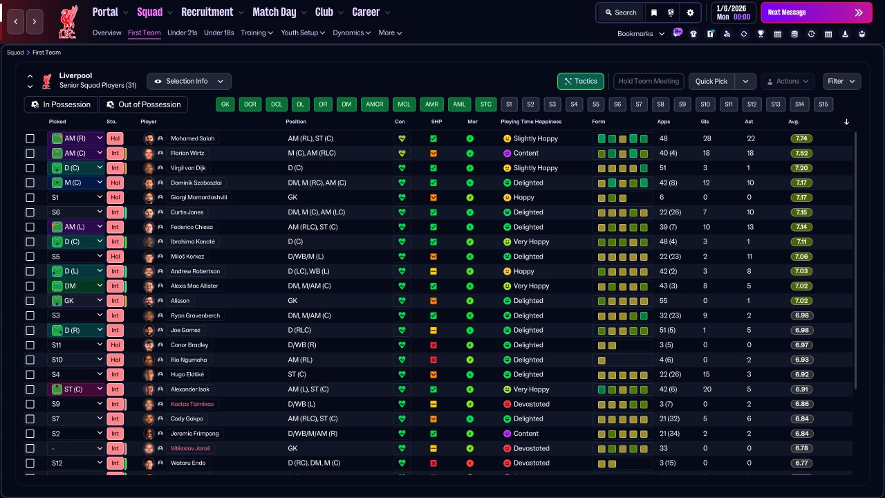Click Conor Bradley's red match sharpness icon
This screenshot has width=885, height=498.
coord(434,345)
